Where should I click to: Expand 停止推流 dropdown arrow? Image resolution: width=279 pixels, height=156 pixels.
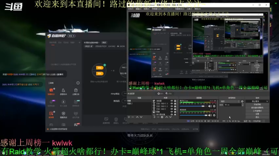coord(267,101)
